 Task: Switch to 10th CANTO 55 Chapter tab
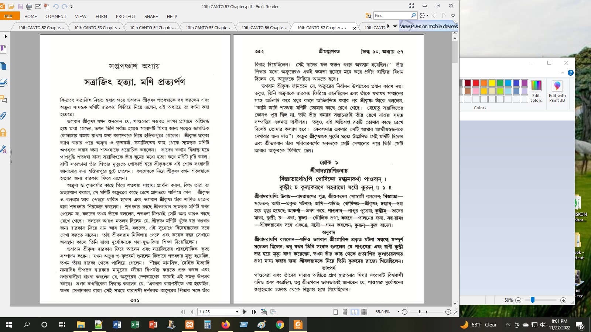pos(208,28)
